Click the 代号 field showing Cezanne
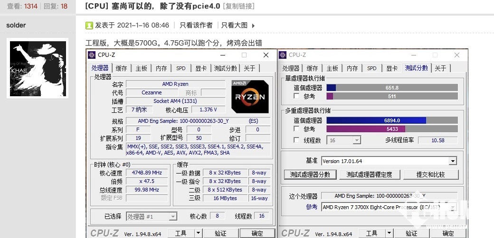The image size is (494, 238). [152, 92]
